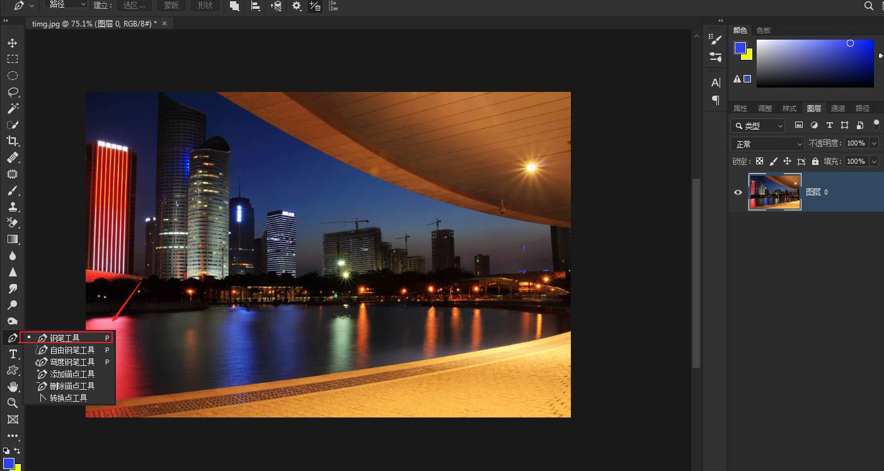Toggle type layer filter
This screenshot has width=884, height=471.
pyautogui.click(x=829, y=125)
